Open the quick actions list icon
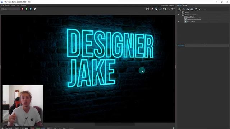 point(196,9)
